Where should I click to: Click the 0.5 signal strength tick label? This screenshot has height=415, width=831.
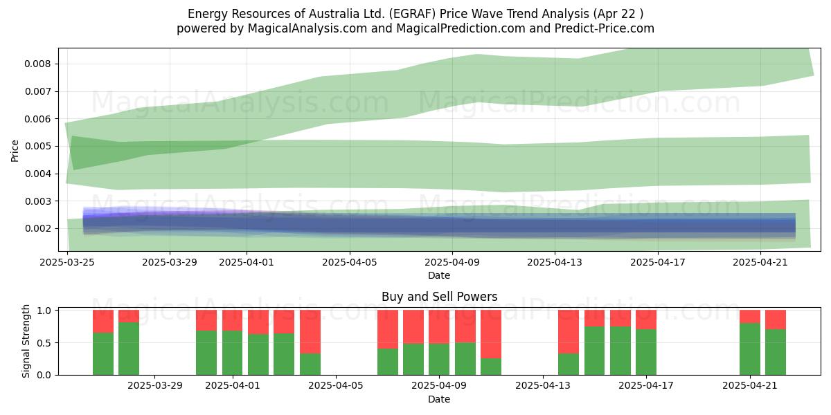[44, 343]
